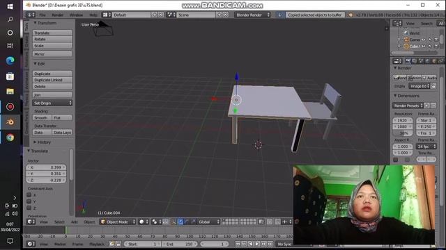Open the Info editor type selector
Image resolution: width=446 pixels, height=250 pixels.
pos(31,15)
